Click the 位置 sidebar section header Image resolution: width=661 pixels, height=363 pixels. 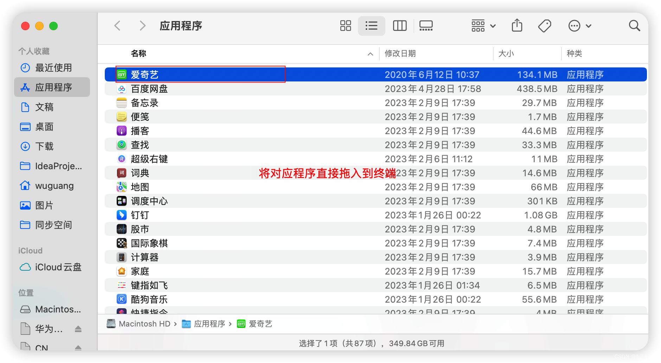coord(26,293)
